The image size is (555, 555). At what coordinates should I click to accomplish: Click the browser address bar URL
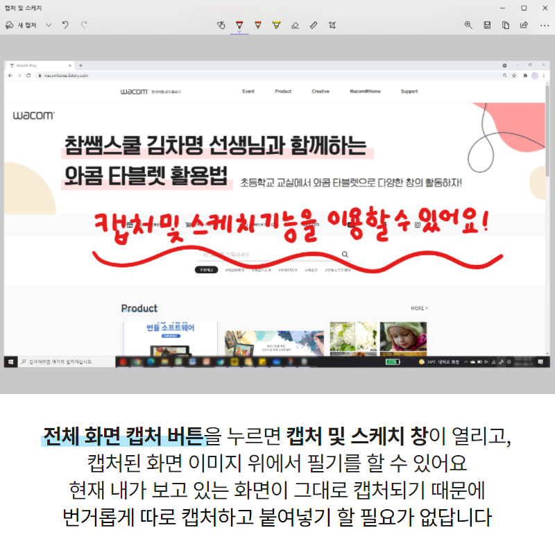pos(66,76)
